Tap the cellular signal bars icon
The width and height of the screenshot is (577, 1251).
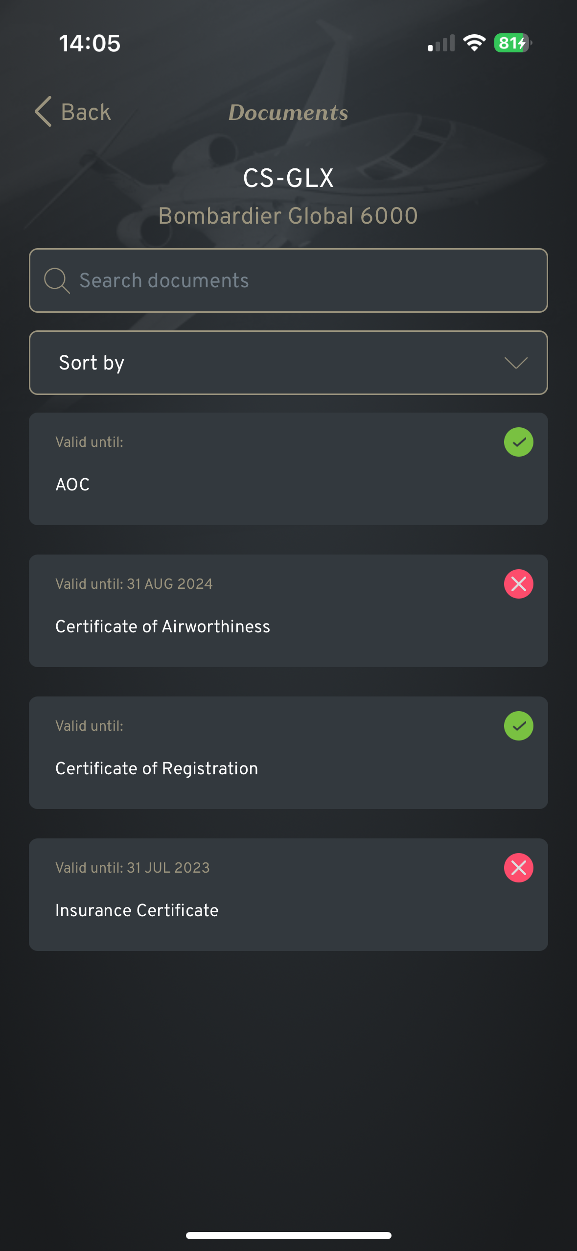pyautogui.click(x=441, y=43)
